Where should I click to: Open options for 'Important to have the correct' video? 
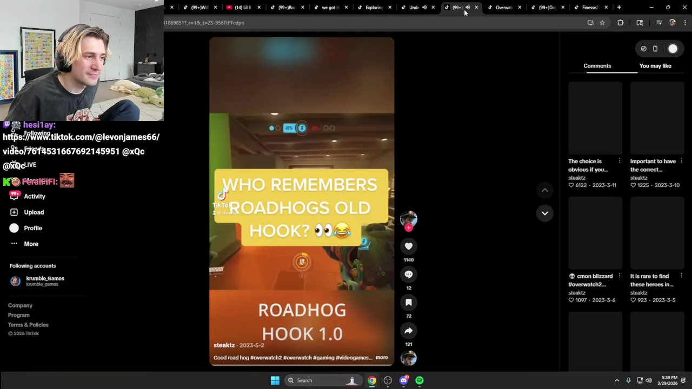[x=681, y=161]
